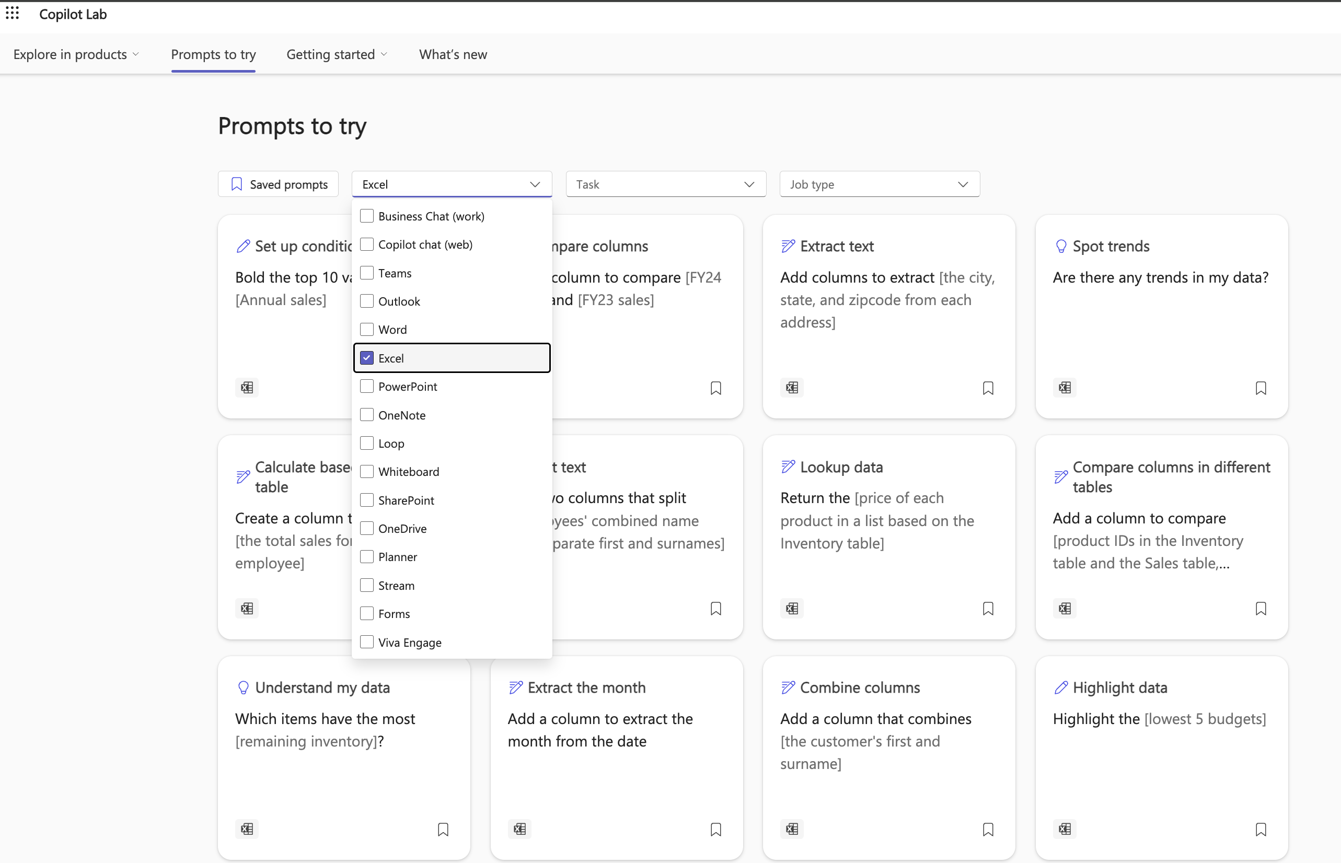The height and width of the screenshot is (863, 1341).
Task: Check the Copilot chat (web) option
Action: point(367,244)
